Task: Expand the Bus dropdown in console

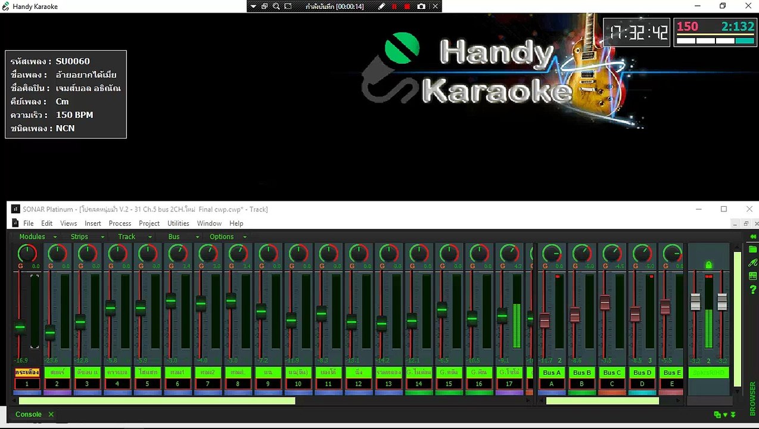Action: pos(183,237)
